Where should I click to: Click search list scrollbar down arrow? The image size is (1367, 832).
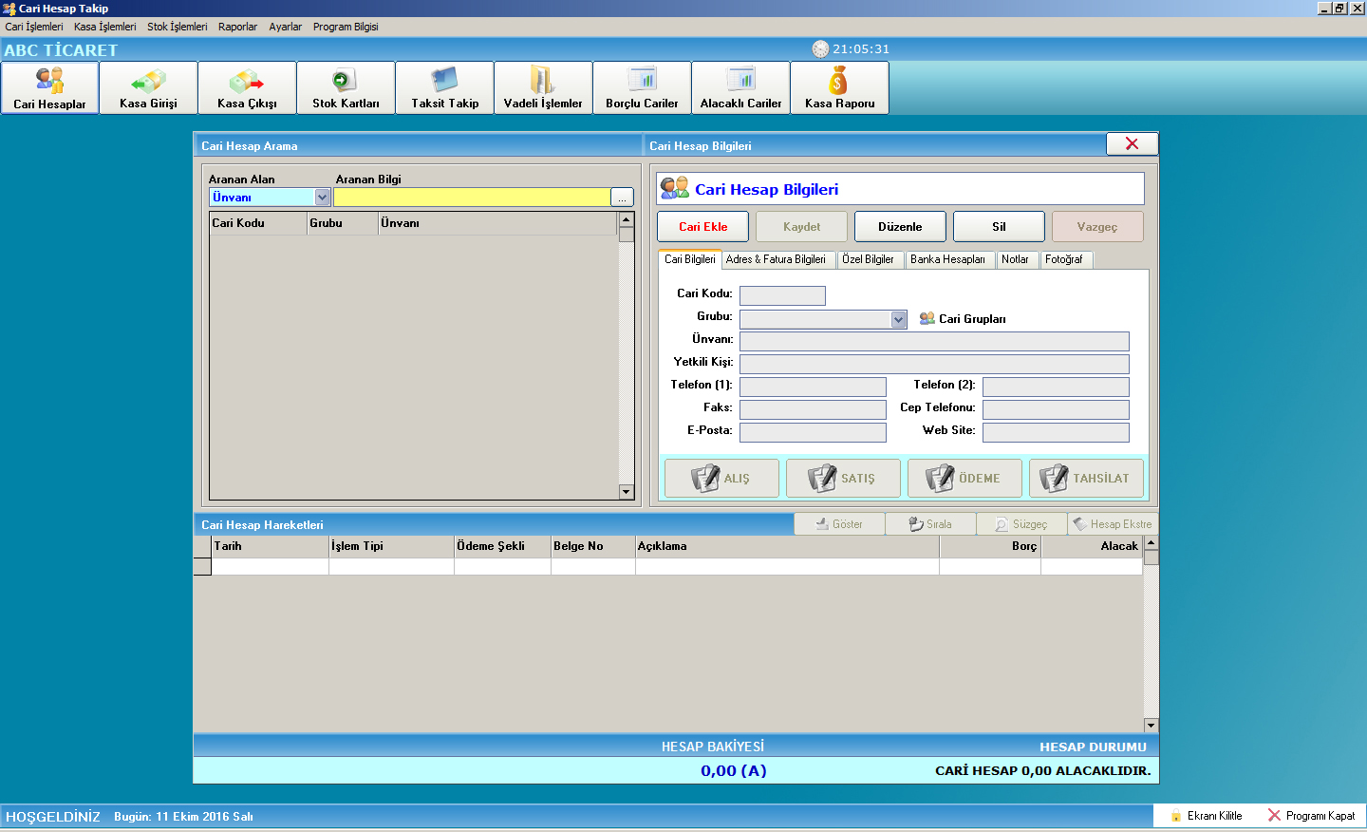click(626, 492)
